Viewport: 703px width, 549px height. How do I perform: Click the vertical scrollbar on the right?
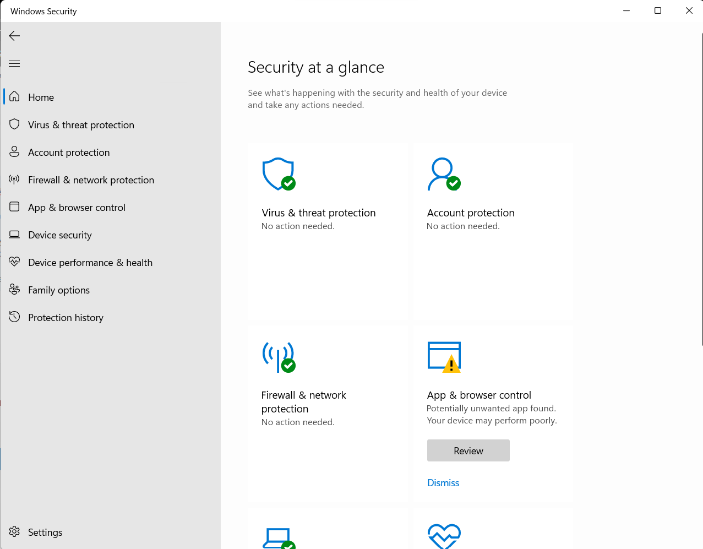pos(701,189)
